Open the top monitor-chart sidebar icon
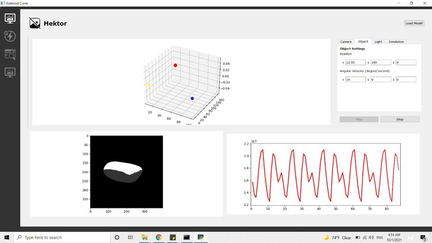 [x=10, y=18]
